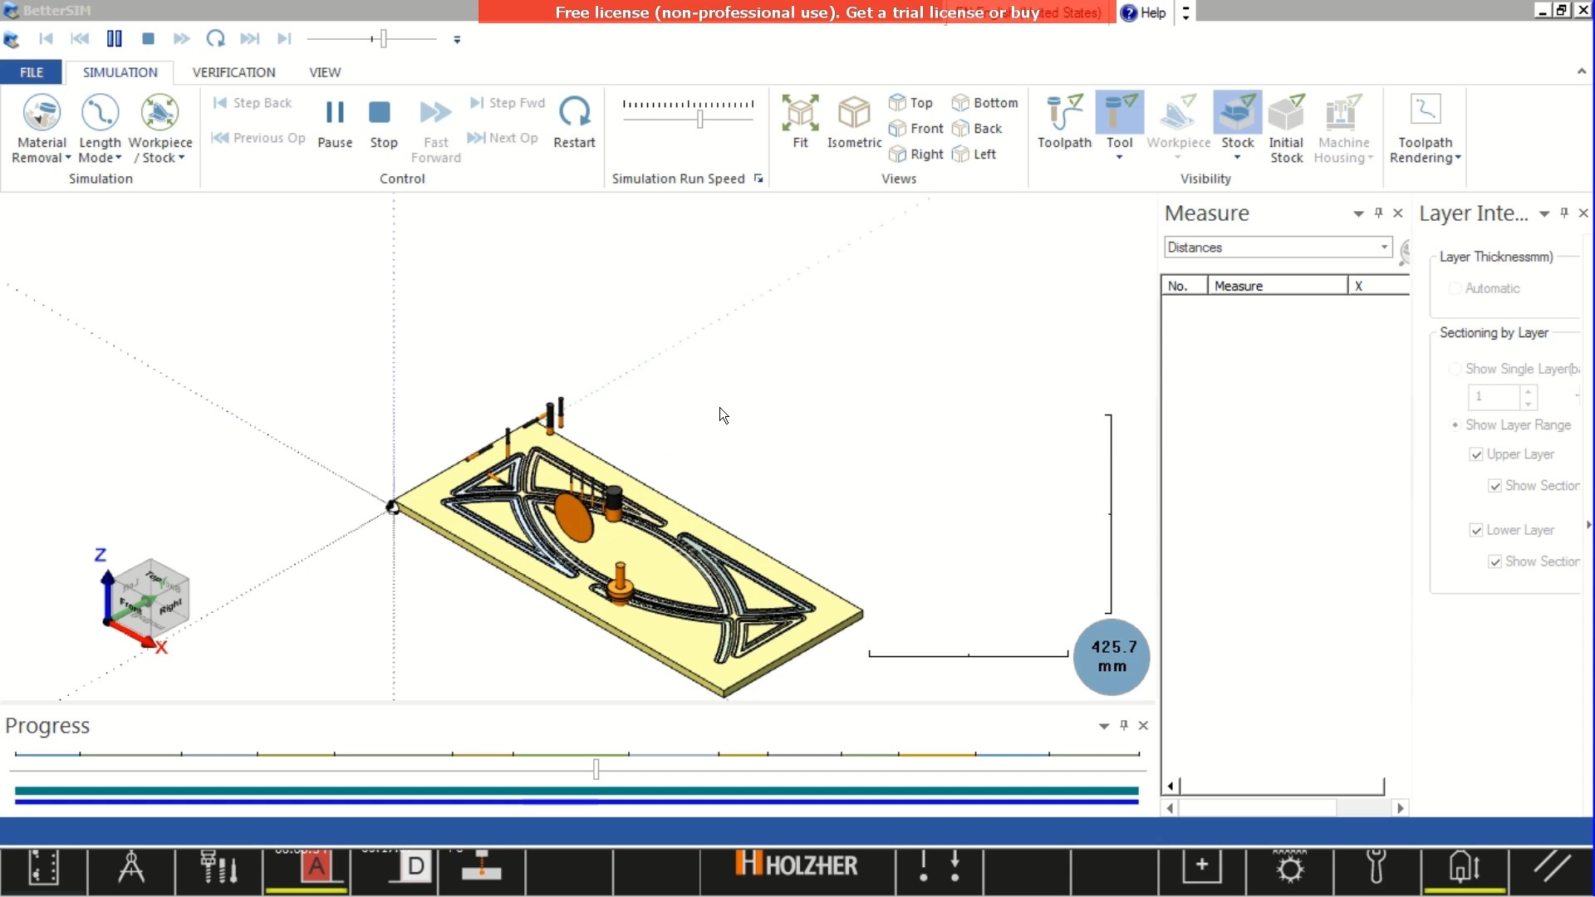The height and width of the screenshot is (897, 1595).
Task: Click the SIMULATION ribbon tab
Action: pyautogui.click(x=120, y=72)
